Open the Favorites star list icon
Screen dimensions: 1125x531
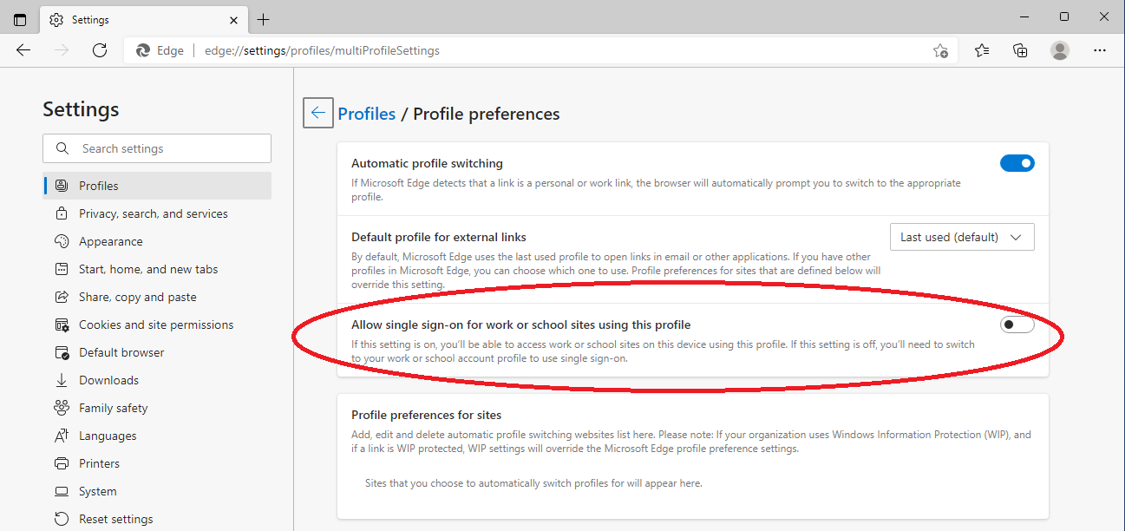click(x=981, y=50)
